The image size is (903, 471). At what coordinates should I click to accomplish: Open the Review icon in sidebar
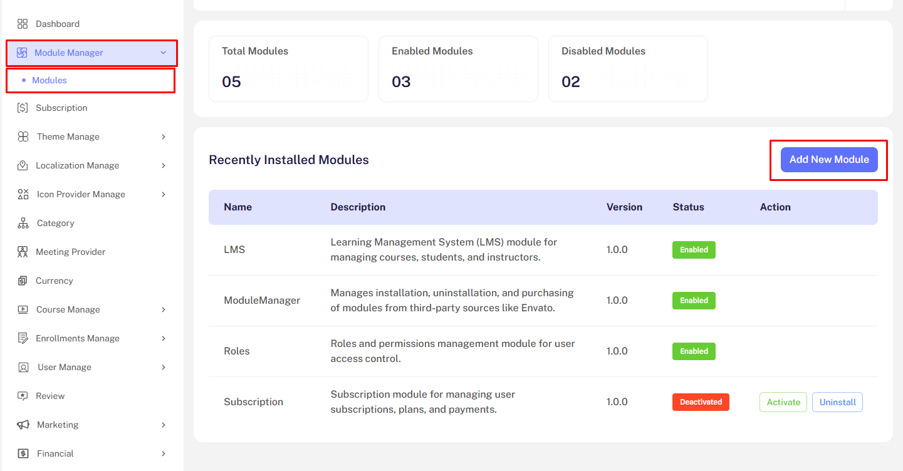pyautogui.click(x=23, y=395)
